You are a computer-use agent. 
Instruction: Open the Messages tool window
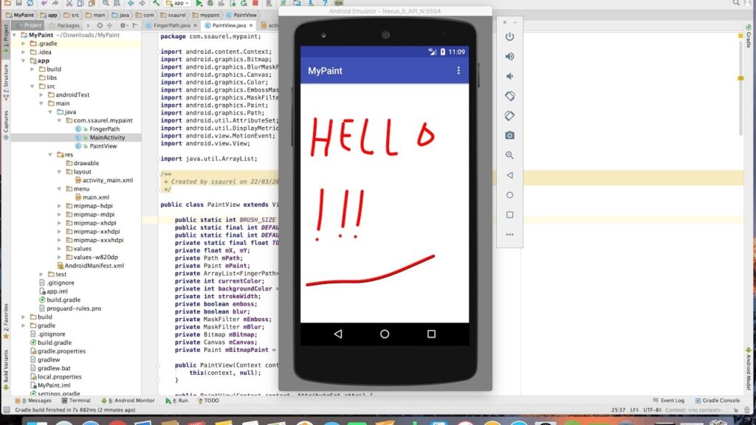33,401
